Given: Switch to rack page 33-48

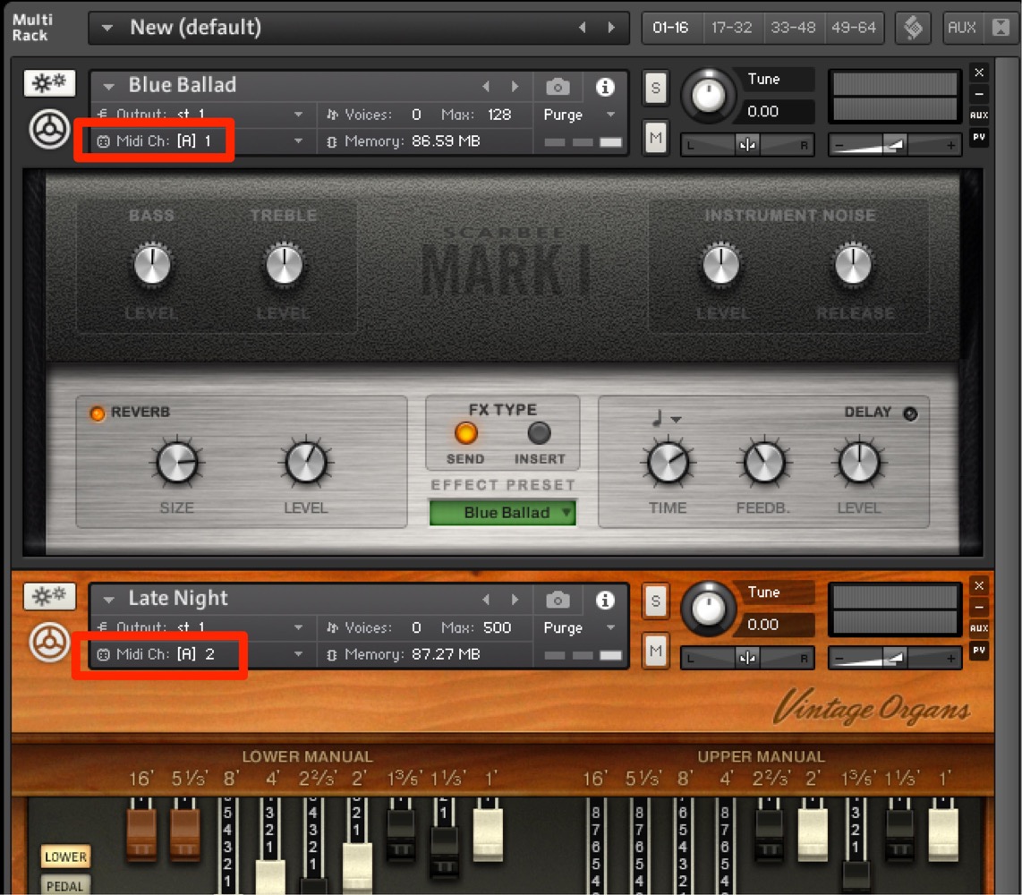Looking at the screenshot, I should 793,28.
